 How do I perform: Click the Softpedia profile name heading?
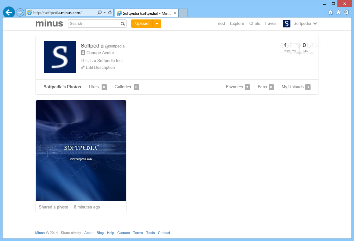click(92, 46)
